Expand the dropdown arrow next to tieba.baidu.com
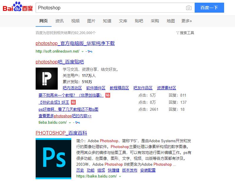Screen dimensions: 235x181 click(x=70, y=122)
